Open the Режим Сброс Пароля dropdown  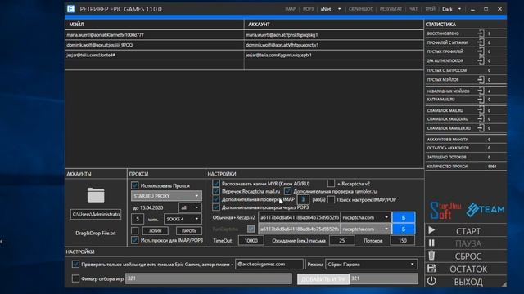(371, 265)
